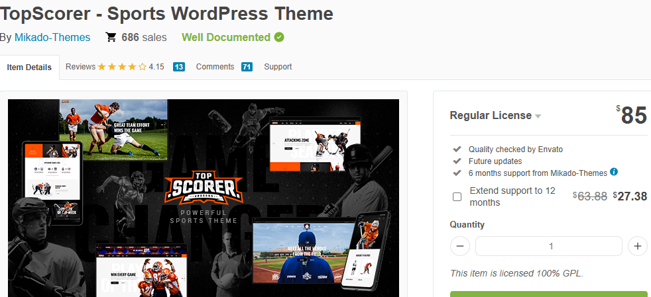Open the Comments tab

coord(215,67)
